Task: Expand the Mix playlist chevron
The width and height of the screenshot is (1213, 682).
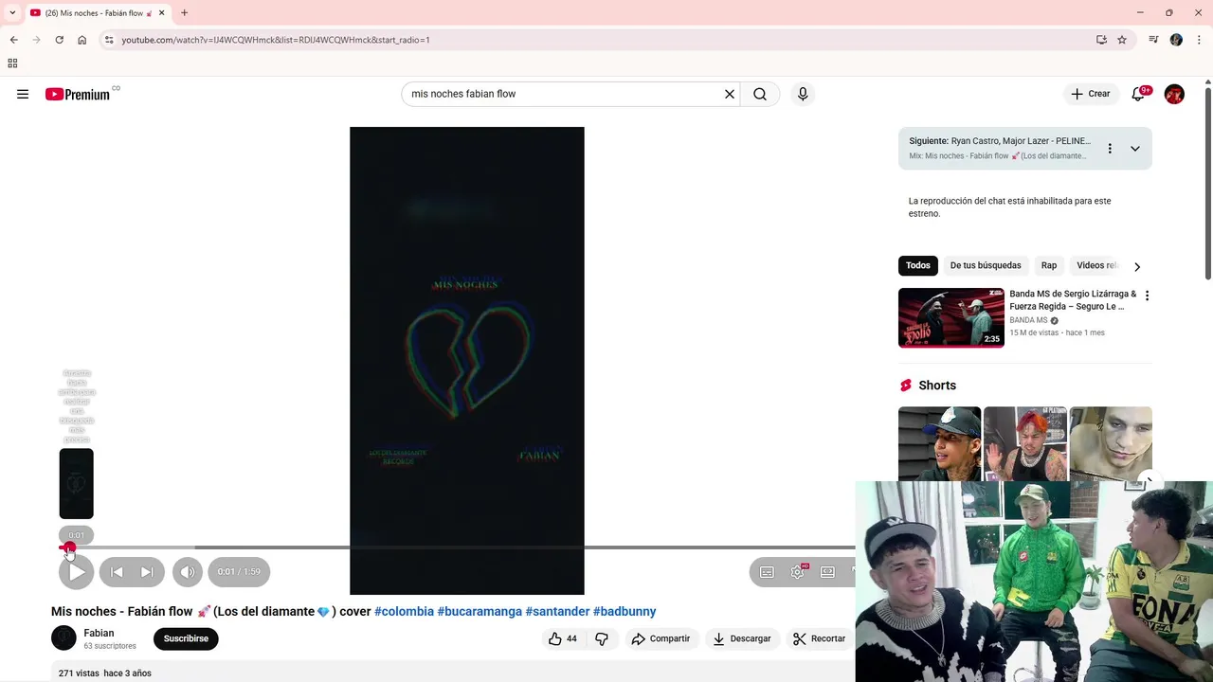Action: 1134,149
